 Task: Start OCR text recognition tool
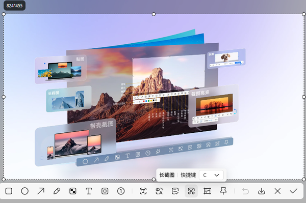[x=143, y=191]
